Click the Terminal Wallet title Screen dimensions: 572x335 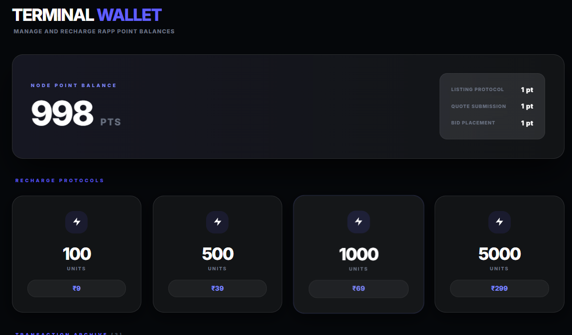(x=87, y=15)
